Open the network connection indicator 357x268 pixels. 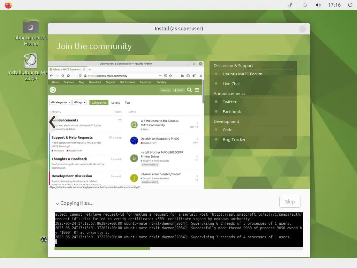pyautogui.click(x=290, y=5)
